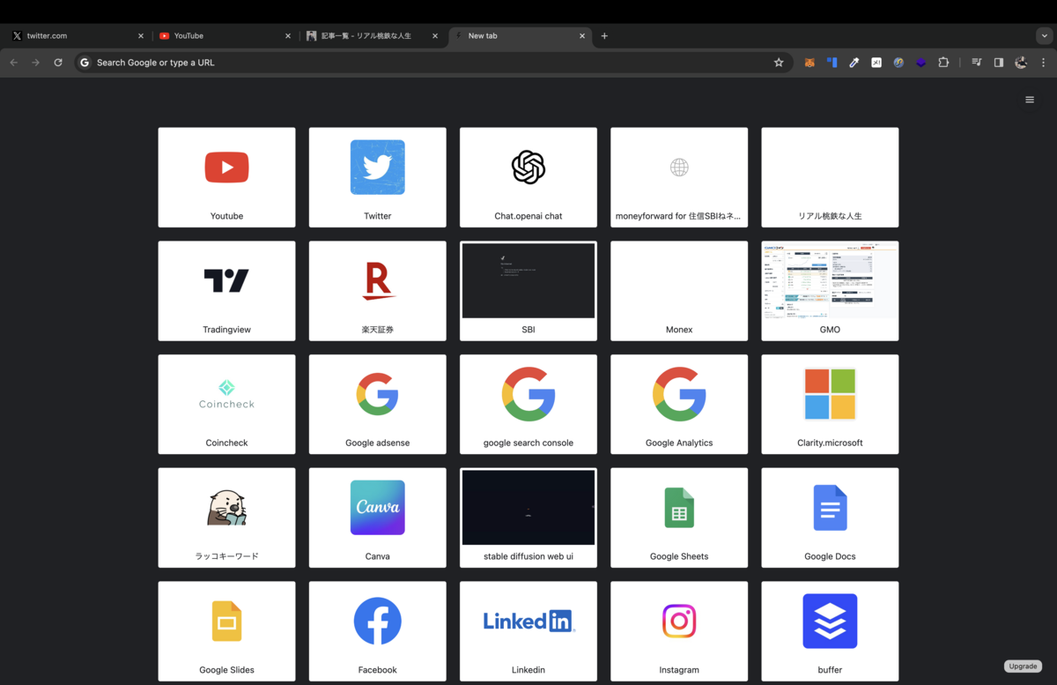Open the buffer tile

pos(830,631)
